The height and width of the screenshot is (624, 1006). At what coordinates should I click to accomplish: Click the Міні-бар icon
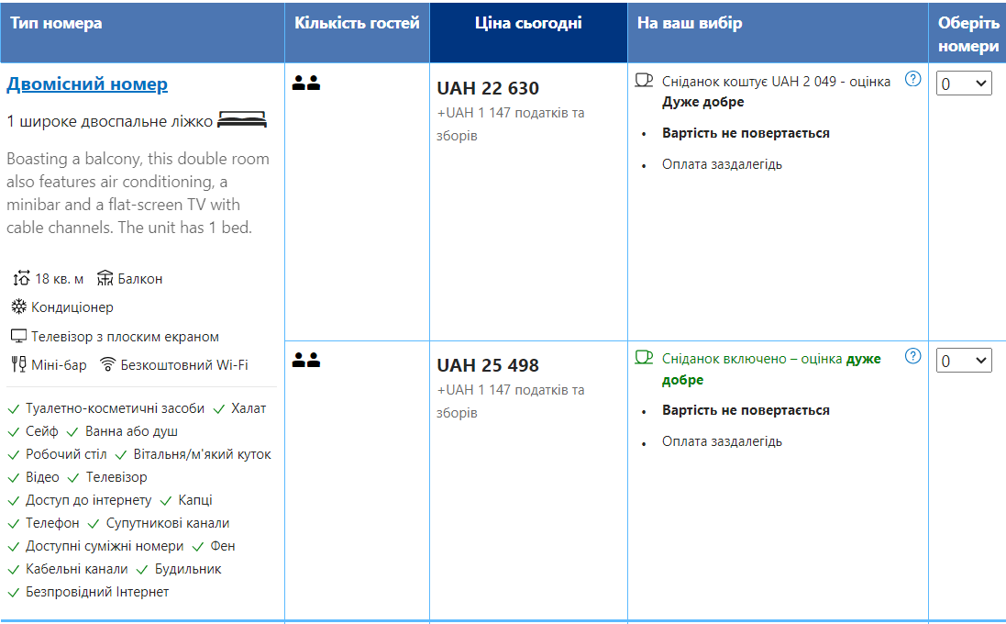pos(18,364)
